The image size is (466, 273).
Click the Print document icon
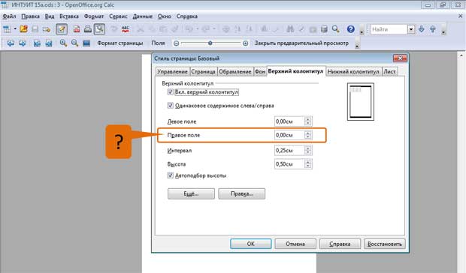[88, 29]
